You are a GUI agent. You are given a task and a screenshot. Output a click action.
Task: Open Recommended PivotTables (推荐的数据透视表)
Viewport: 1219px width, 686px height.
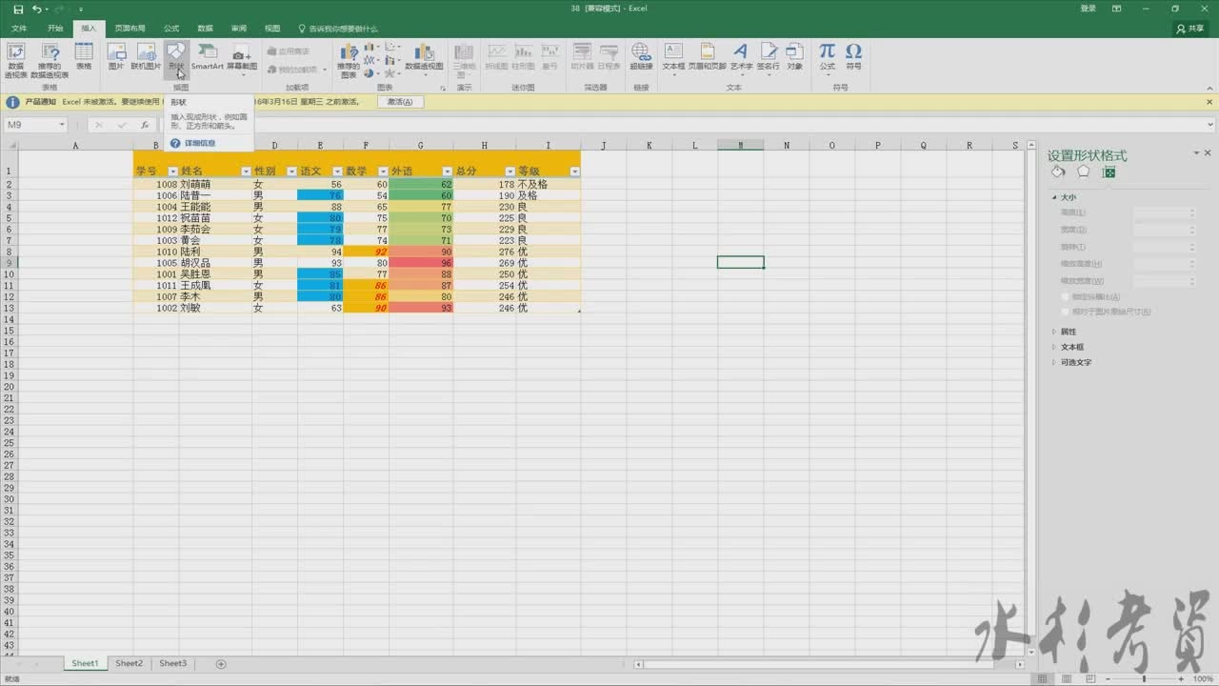50,58
